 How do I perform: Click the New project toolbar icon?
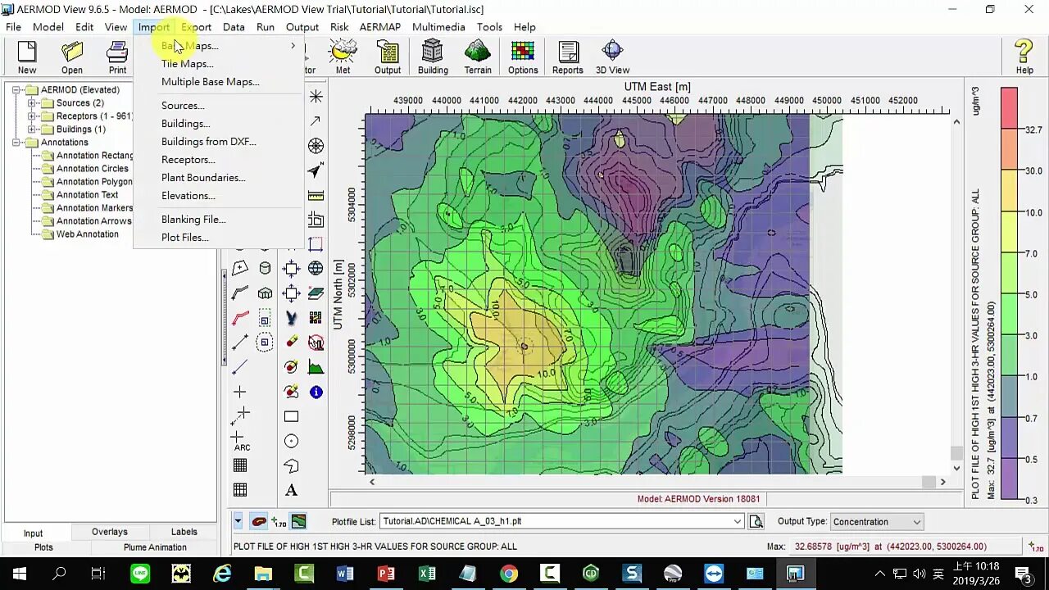click(x=27, y=57)
